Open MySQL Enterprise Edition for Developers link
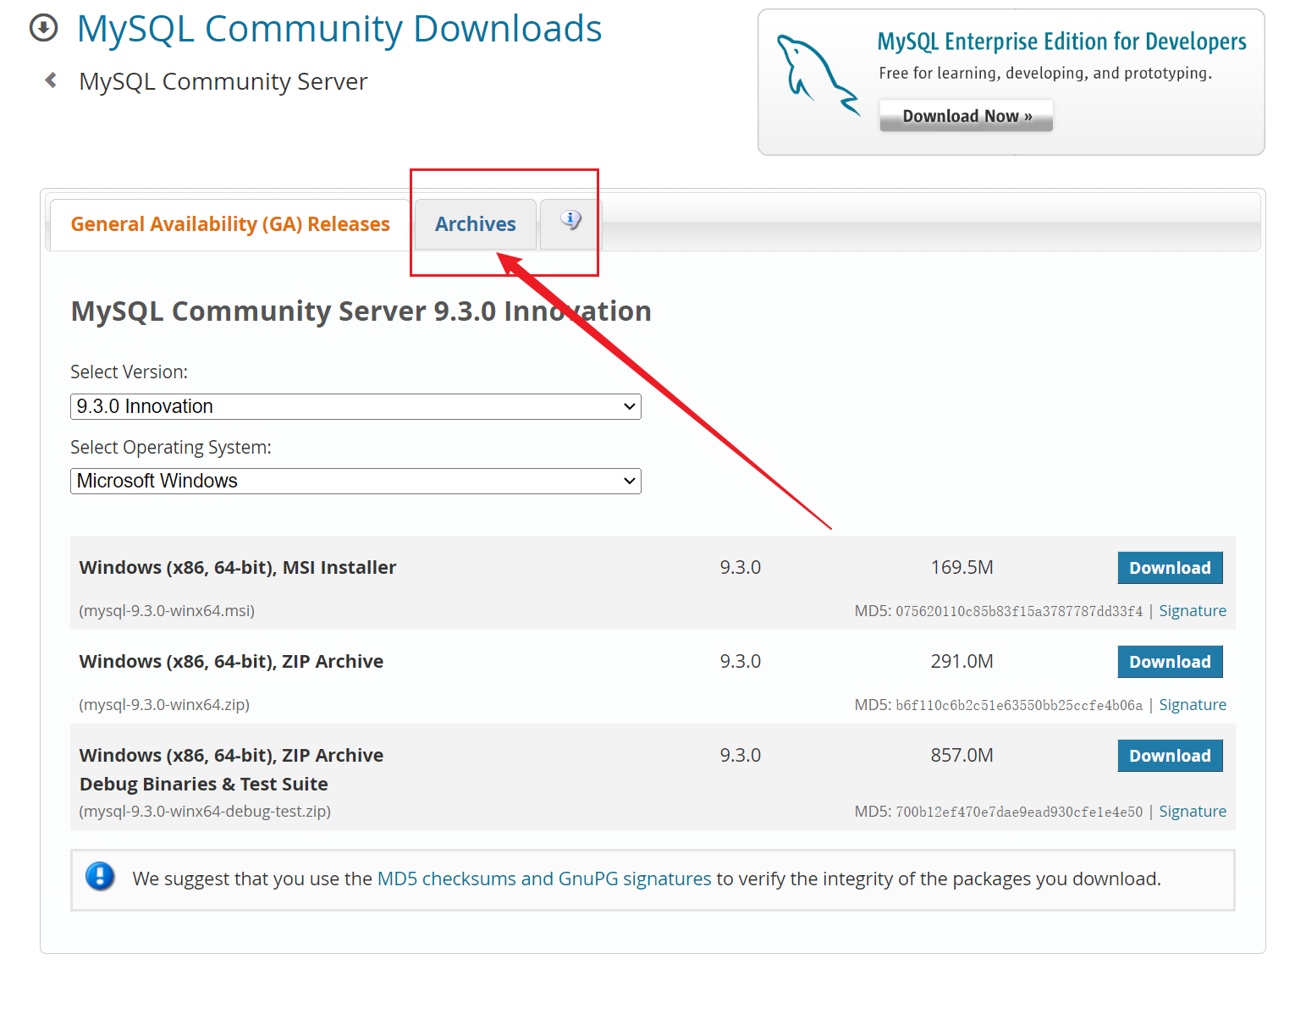Screen dimensions: 1295x1030 click(x=1061, y=41)
